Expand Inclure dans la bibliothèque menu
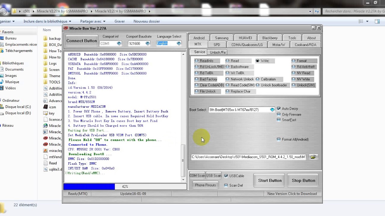385x216 pixels. click(47, 21)
